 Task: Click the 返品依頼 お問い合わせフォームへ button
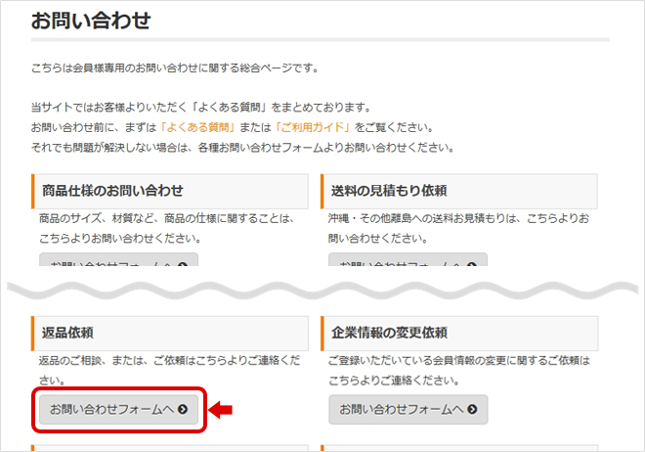point(118,410)
